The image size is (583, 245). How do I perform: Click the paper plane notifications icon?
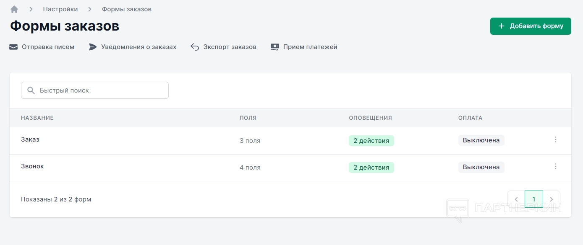(x=93, y=47)
